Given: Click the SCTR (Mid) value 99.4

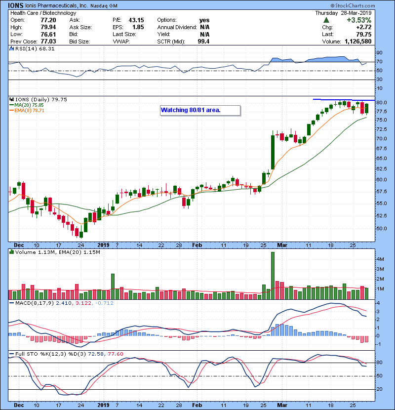Looking at the screenshot, I should [203, 41].
